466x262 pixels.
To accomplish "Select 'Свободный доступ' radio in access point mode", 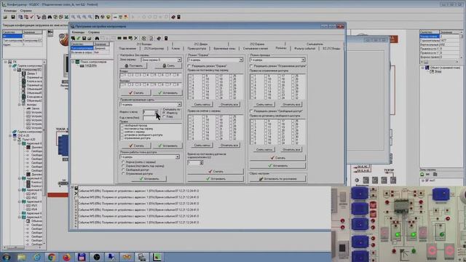I will point(123,170).
